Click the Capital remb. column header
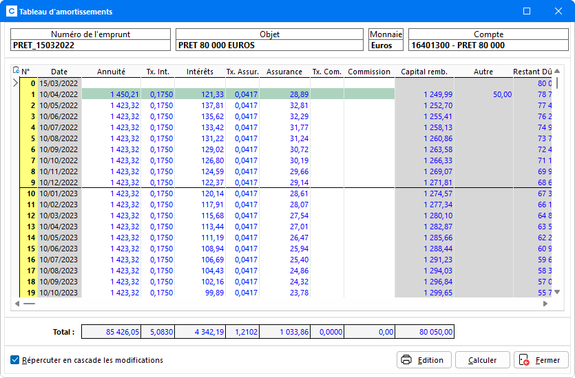The width and height of the screenshot is (575, 378). tap(424, 72)
